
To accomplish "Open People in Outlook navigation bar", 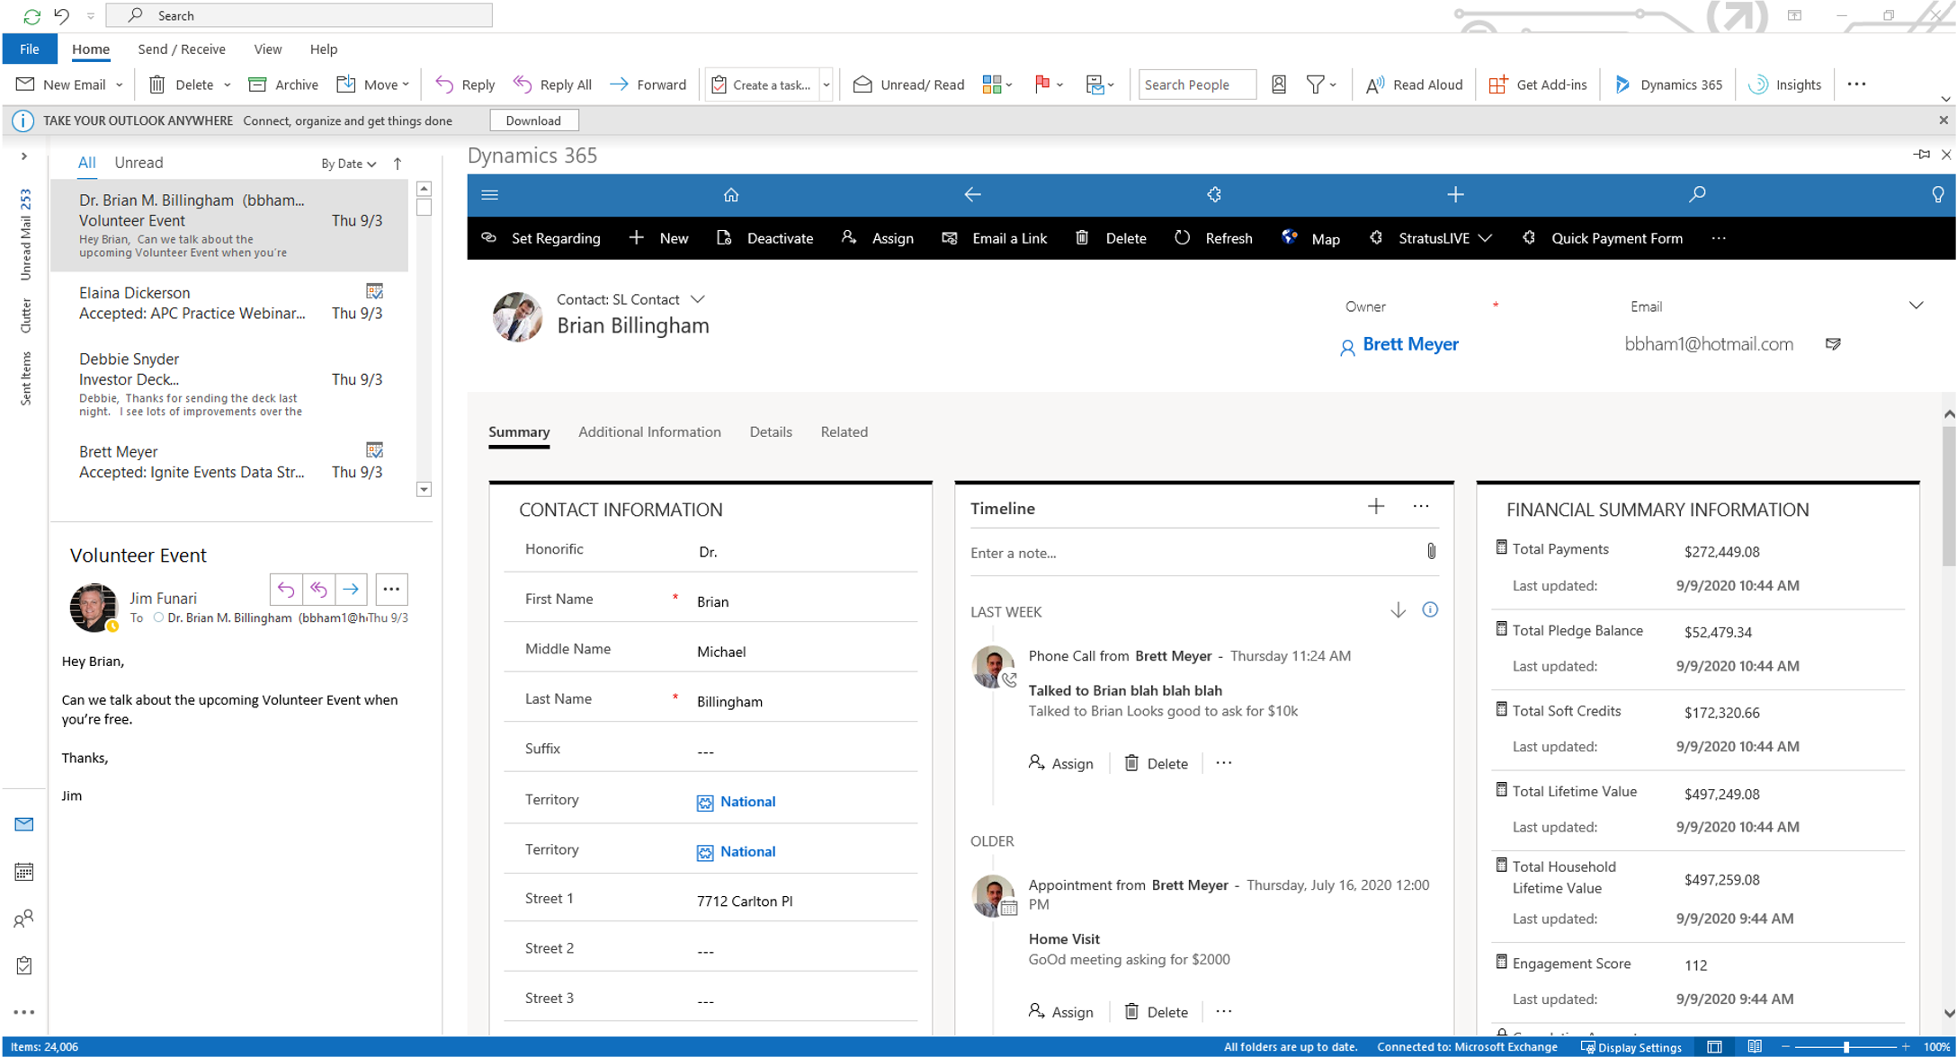I will click(24, 919).
